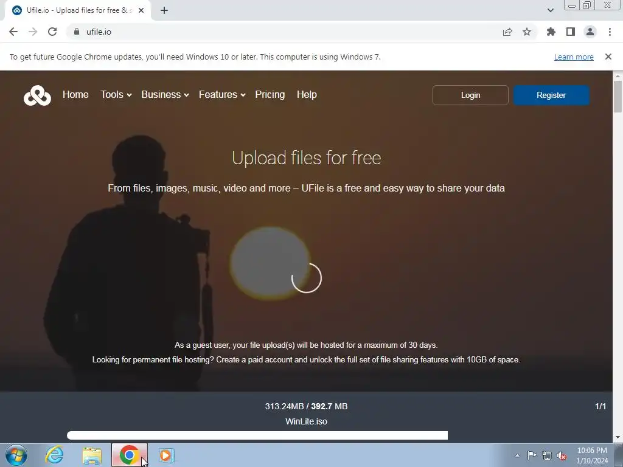
Task: Open the Help page
Action: point(307,94)
